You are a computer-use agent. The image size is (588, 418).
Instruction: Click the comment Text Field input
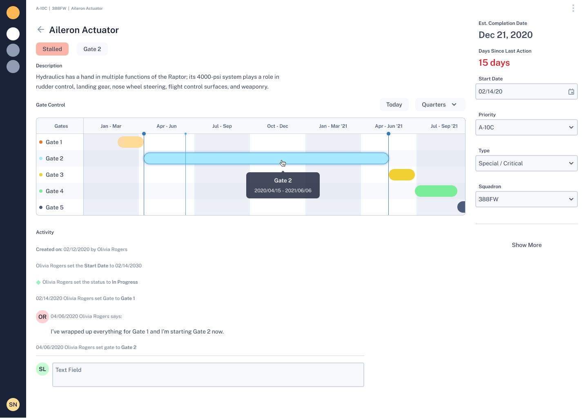[208, 374]
